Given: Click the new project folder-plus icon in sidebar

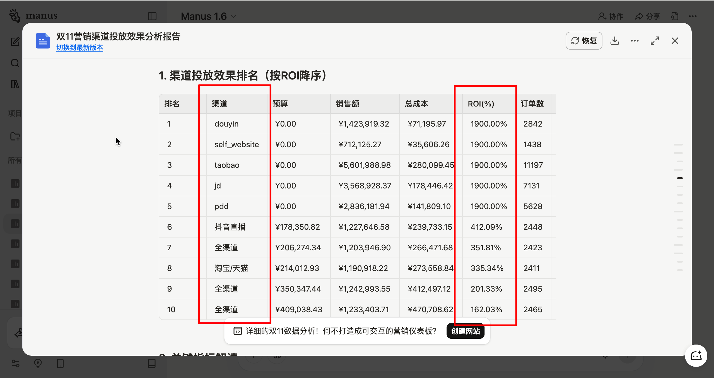Looking at the screenshot, I should (15, 137).
